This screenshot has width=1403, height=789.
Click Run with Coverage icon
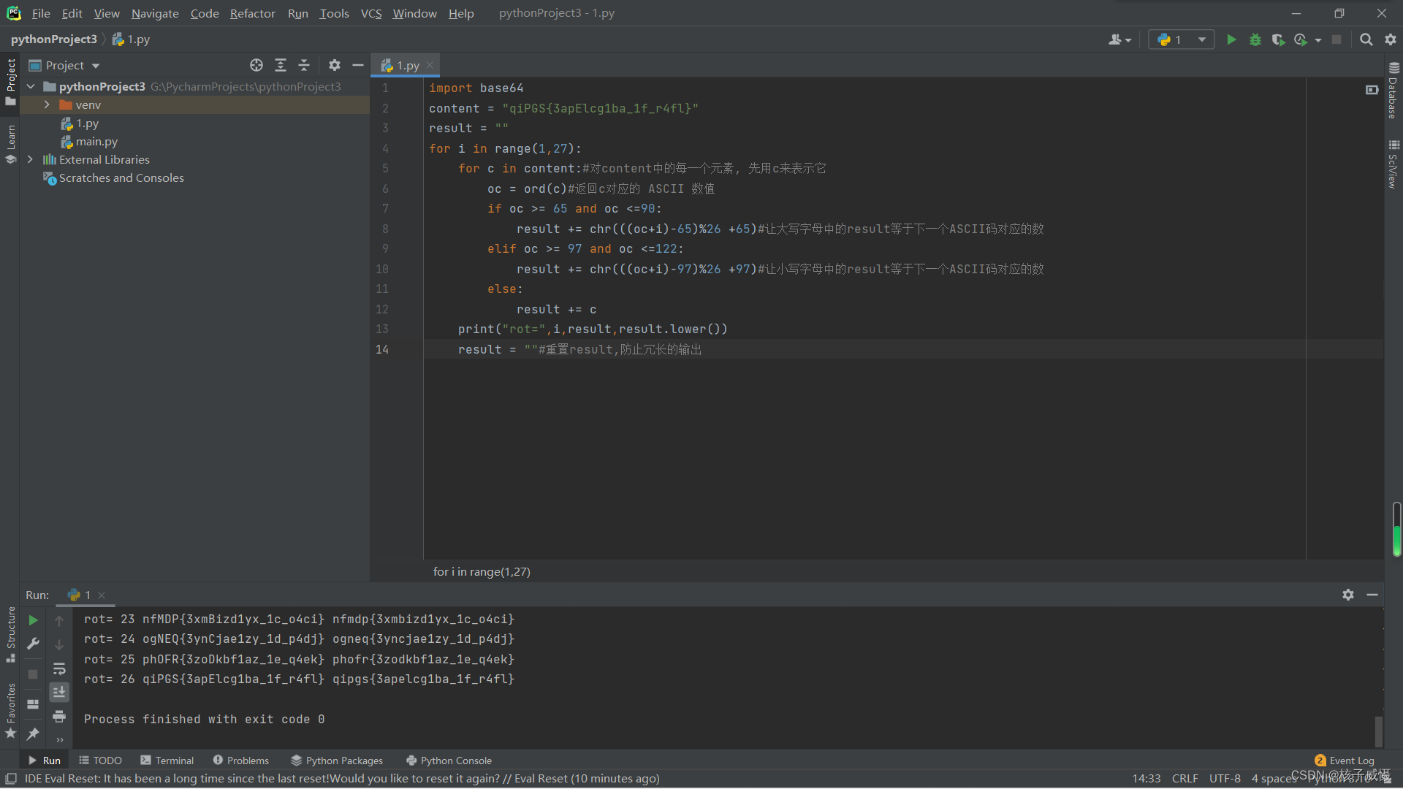[x=1277, y=39]
